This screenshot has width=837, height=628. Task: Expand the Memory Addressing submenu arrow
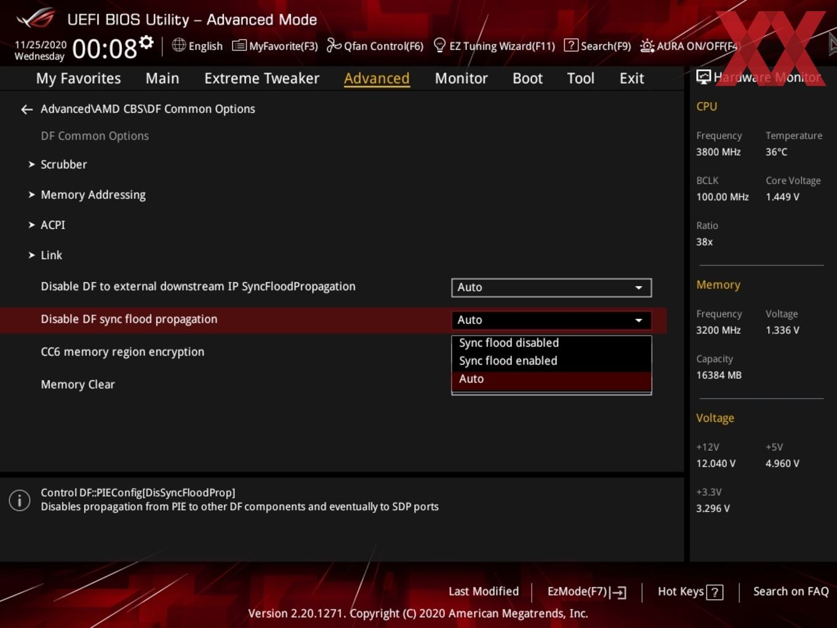(31, 195)
